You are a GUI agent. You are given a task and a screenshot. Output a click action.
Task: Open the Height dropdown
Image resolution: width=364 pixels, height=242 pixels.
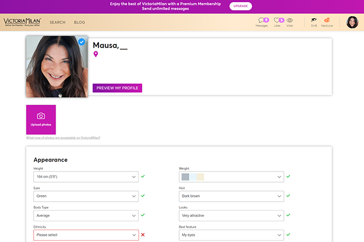point(86,177)
